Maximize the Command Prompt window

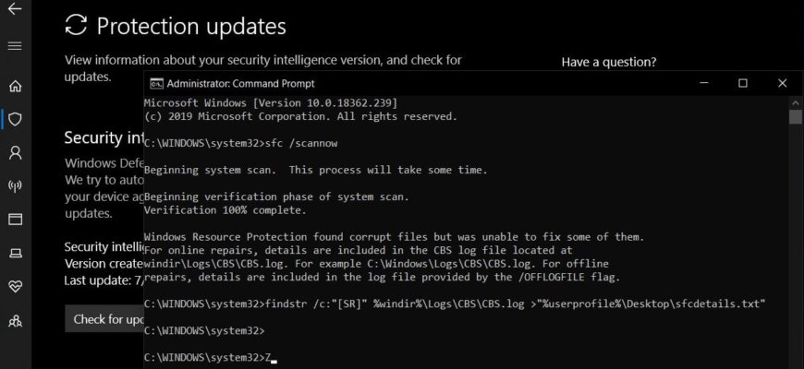tap(743, 83)
